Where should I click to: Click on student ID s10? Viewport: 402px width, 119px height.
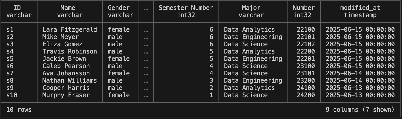(12, 95)
